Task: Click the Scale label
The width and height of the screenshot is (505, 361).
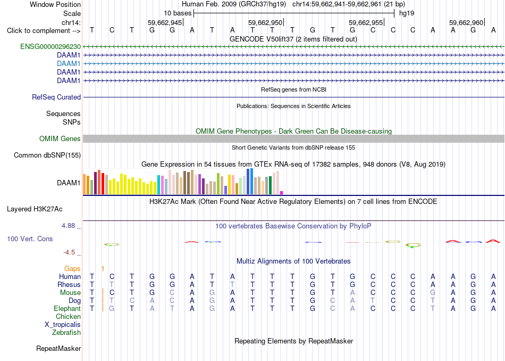Action: coord(72,13)
